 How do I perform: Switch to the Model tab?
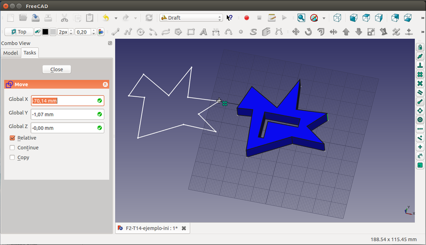11,53
